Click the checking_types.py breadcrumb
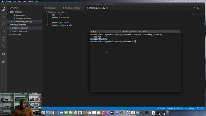 (x=56, y=12)
